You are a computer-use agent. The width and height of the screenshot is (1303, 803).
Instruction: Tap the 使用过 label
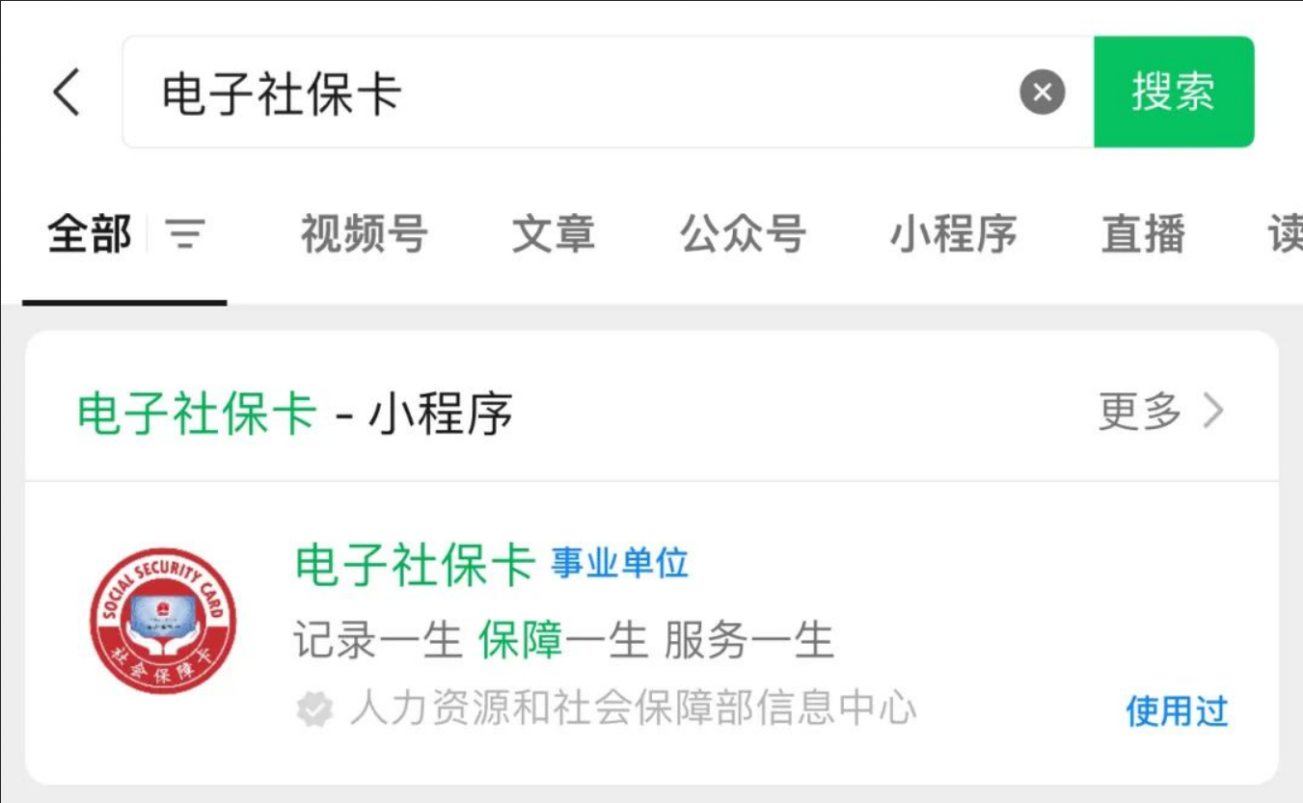click(1177, 711)
